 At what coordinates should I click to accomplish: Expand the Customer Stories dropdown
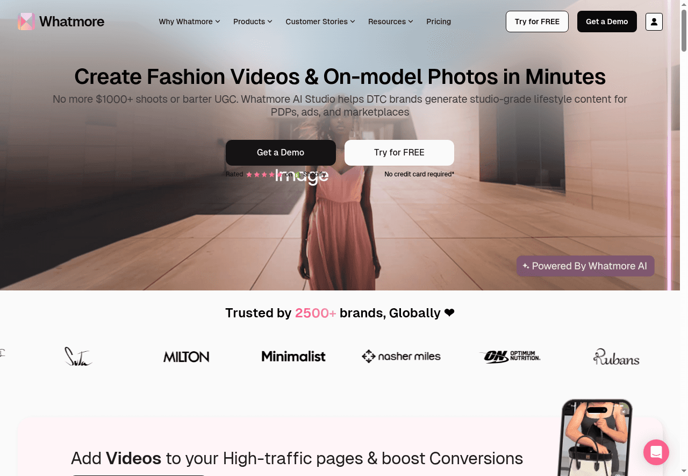[320, 22]
